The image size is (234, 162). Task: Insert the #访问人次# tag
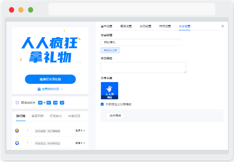(110, 50)
